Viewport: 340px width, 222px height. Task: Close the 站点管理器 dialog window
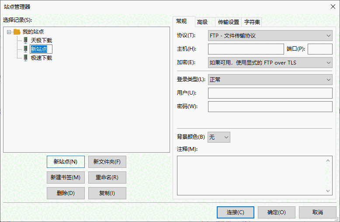[333, 7]
